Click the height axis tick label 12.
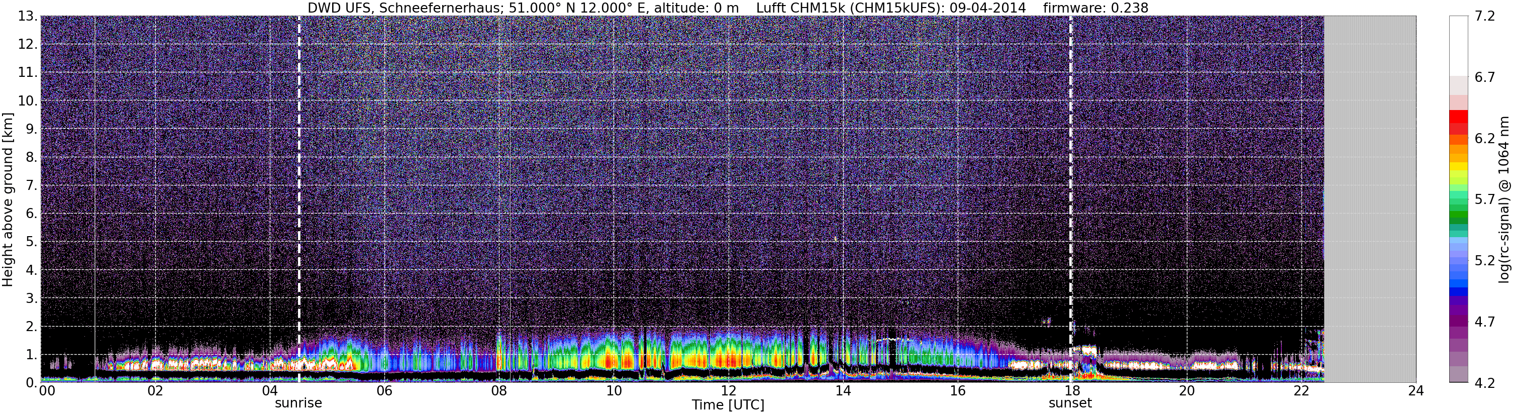1514x415 pixels. coord(27,45)
